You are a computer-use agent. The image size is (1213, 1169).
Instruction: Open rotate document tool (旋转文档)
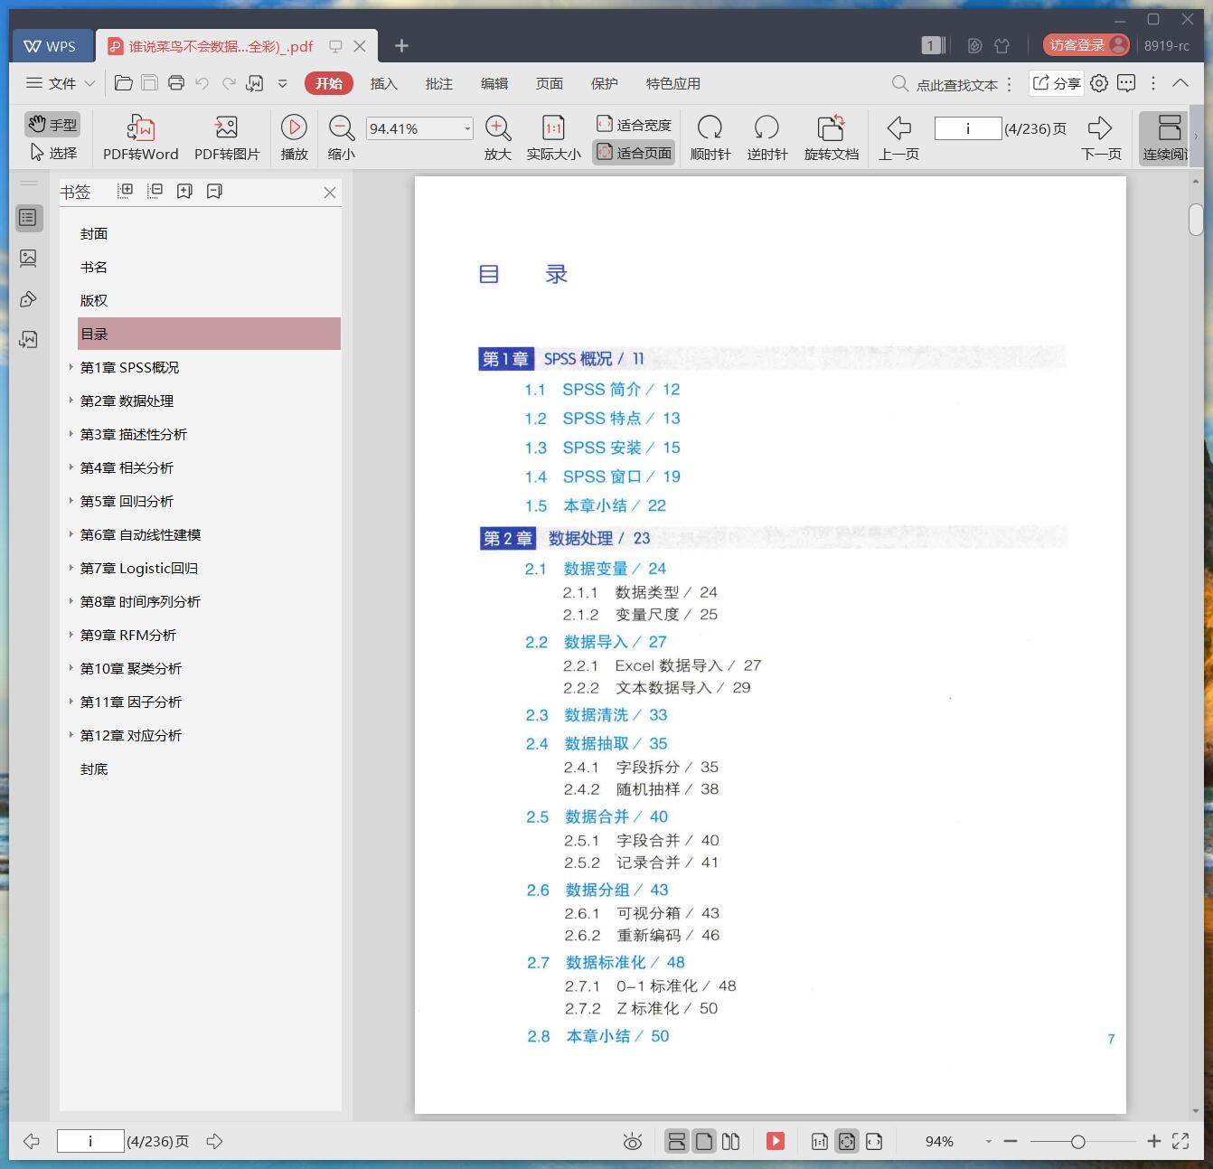click(x=832, y=138)
